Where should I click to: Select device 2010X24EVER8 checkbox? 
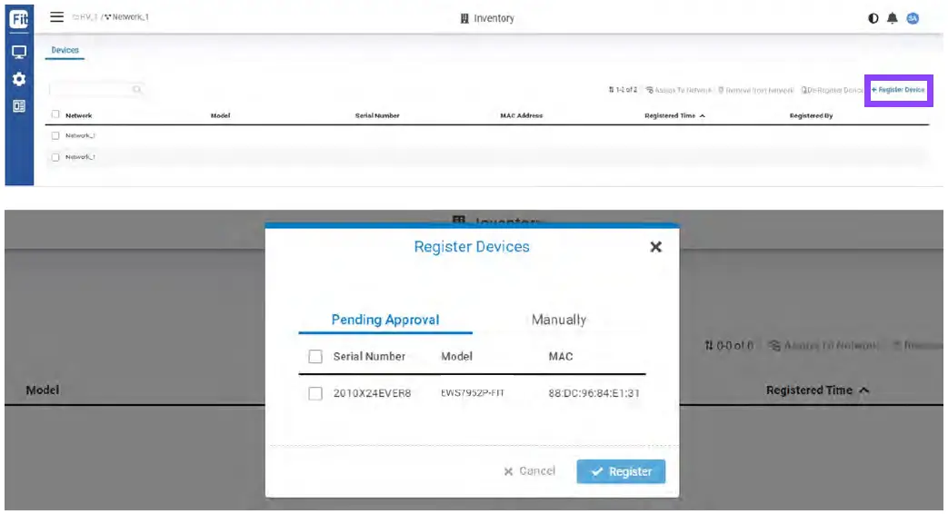(x=315, y=394)
